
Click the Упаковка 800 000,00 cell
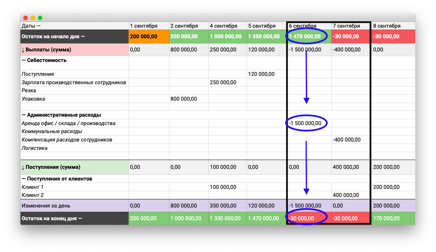point(184,99)
